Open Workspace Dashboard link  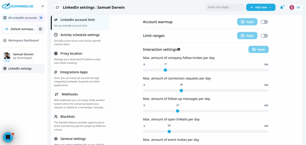coord(23,40)
